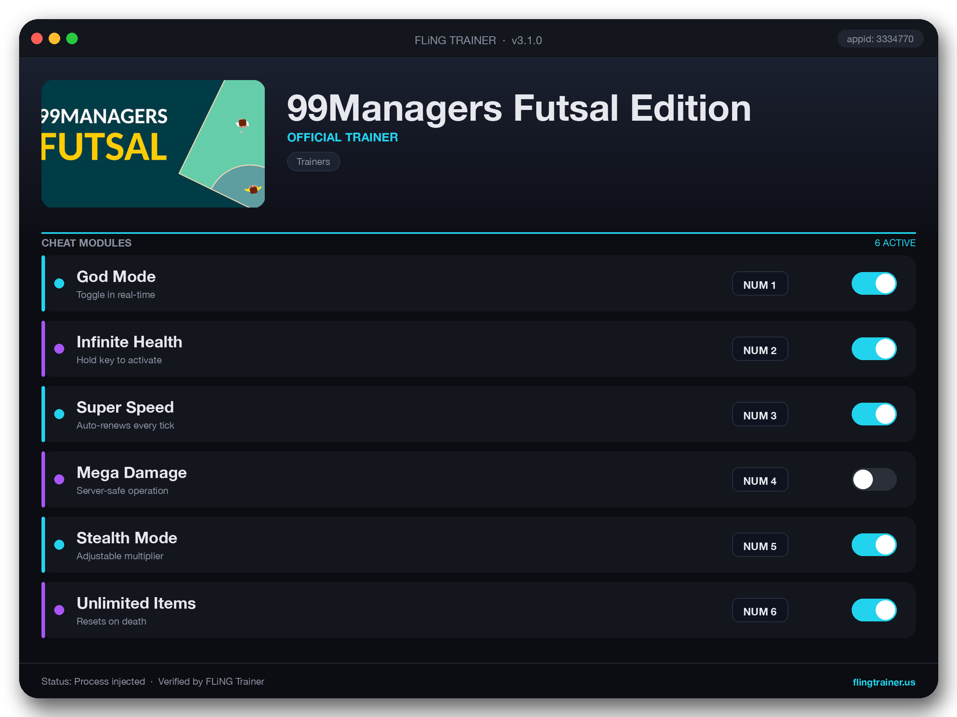Click 'Resets on death' description
The width and height of the screenshot is (957, 717).
[111, 621]
